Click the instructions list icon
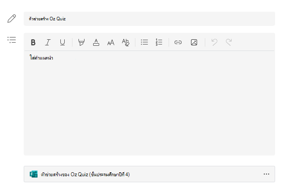Viewport: 282px width, 187px height. (x=12, y=40)
